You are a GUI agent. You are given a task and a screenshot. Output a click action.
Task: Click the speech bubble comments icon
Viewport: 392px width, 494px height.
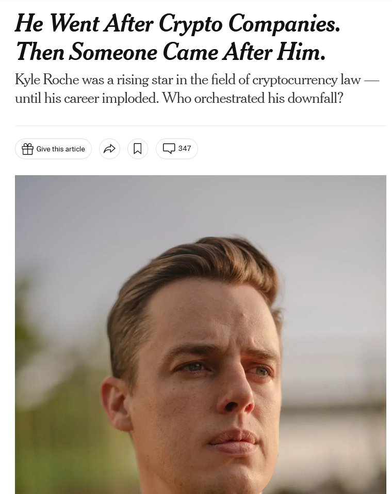(169, 148)
